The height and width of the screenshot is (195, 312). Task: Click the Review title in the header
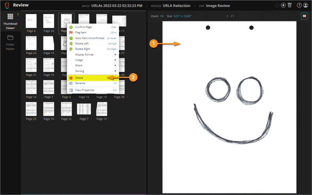[21, 5]
